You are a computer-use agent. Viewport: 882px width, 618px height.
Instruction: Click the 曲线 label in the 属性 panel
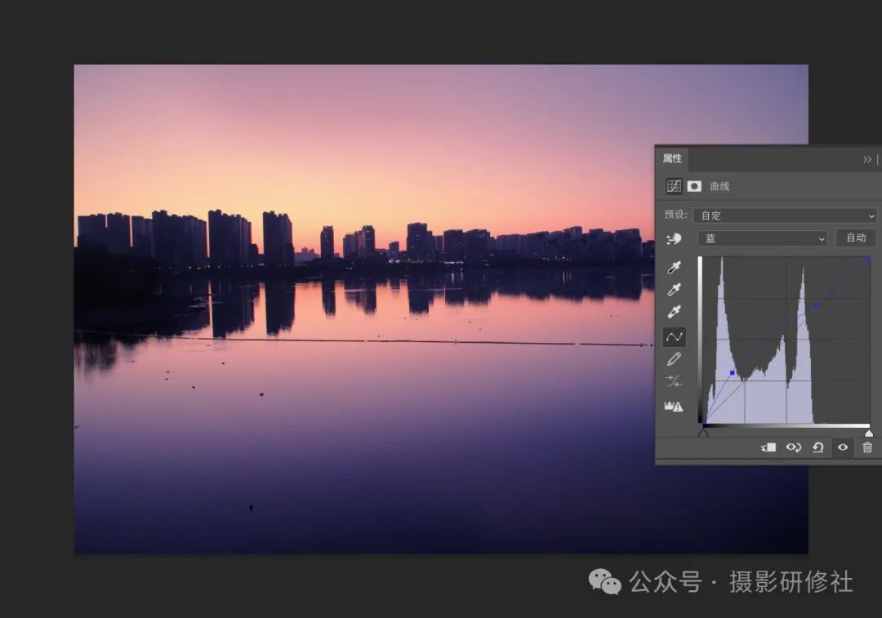pyautogui.click(x=719, y=186)
